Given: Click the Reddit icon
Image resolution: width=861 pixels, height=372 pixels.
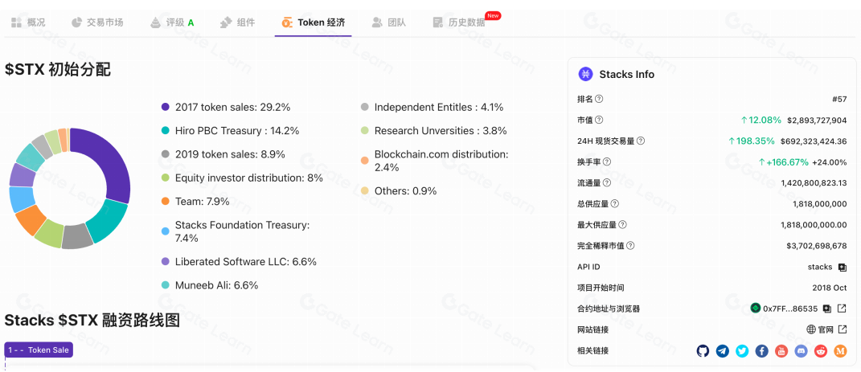Looking at the screenshot, I should coord(821,351).
